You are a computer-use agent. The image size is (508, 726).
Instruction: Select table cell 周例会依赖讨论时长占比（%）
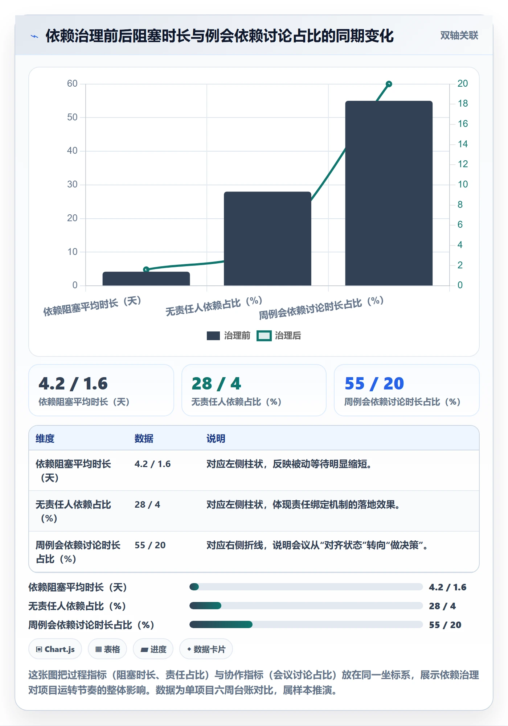click(x=78, y=552)
